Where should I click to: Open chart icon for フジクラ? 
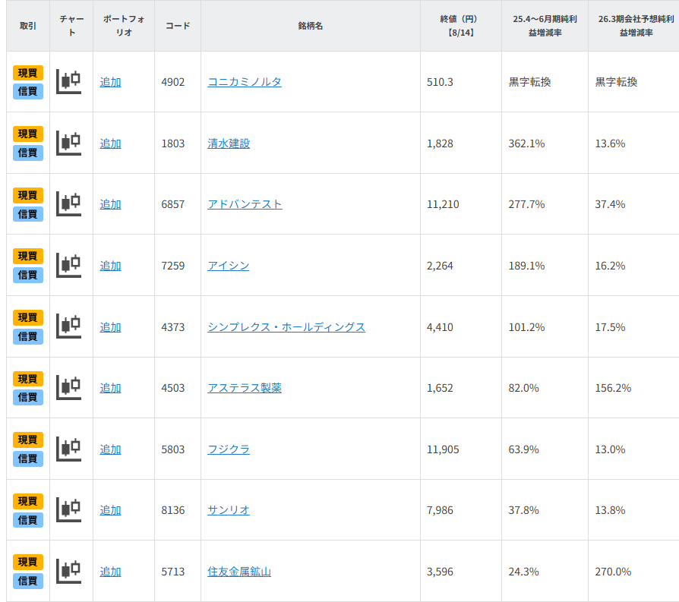tap(69, 449)
